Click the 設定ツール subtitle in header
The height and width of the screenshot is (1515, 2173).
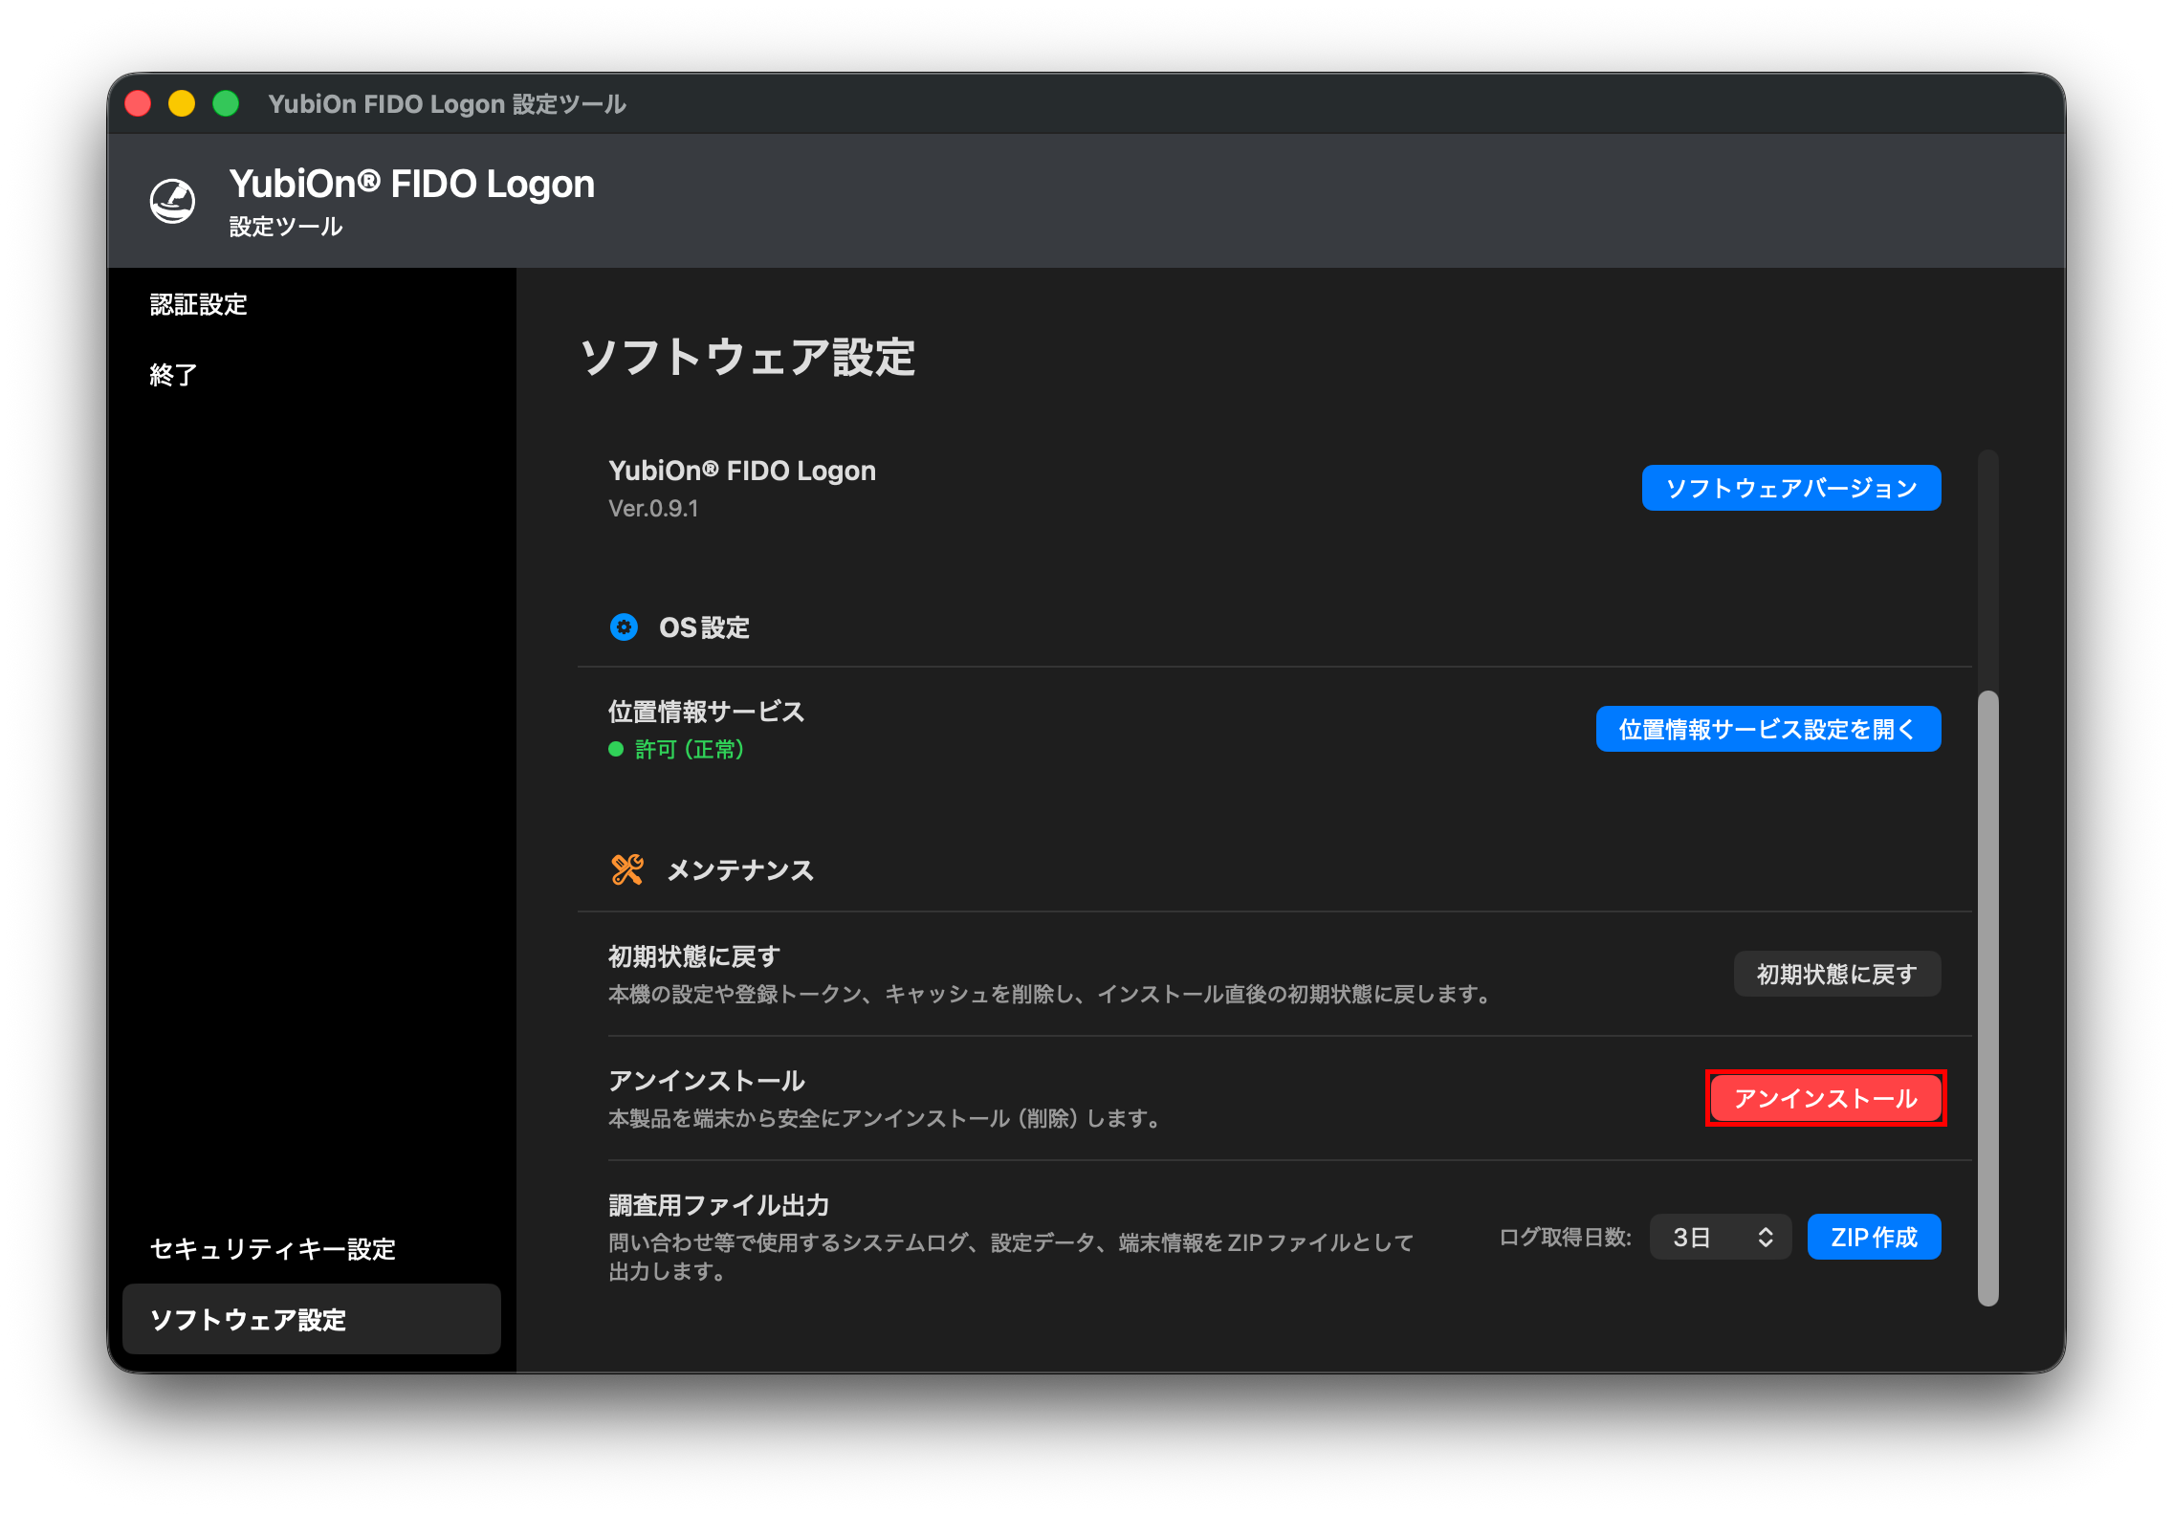(x=286, y=227)
